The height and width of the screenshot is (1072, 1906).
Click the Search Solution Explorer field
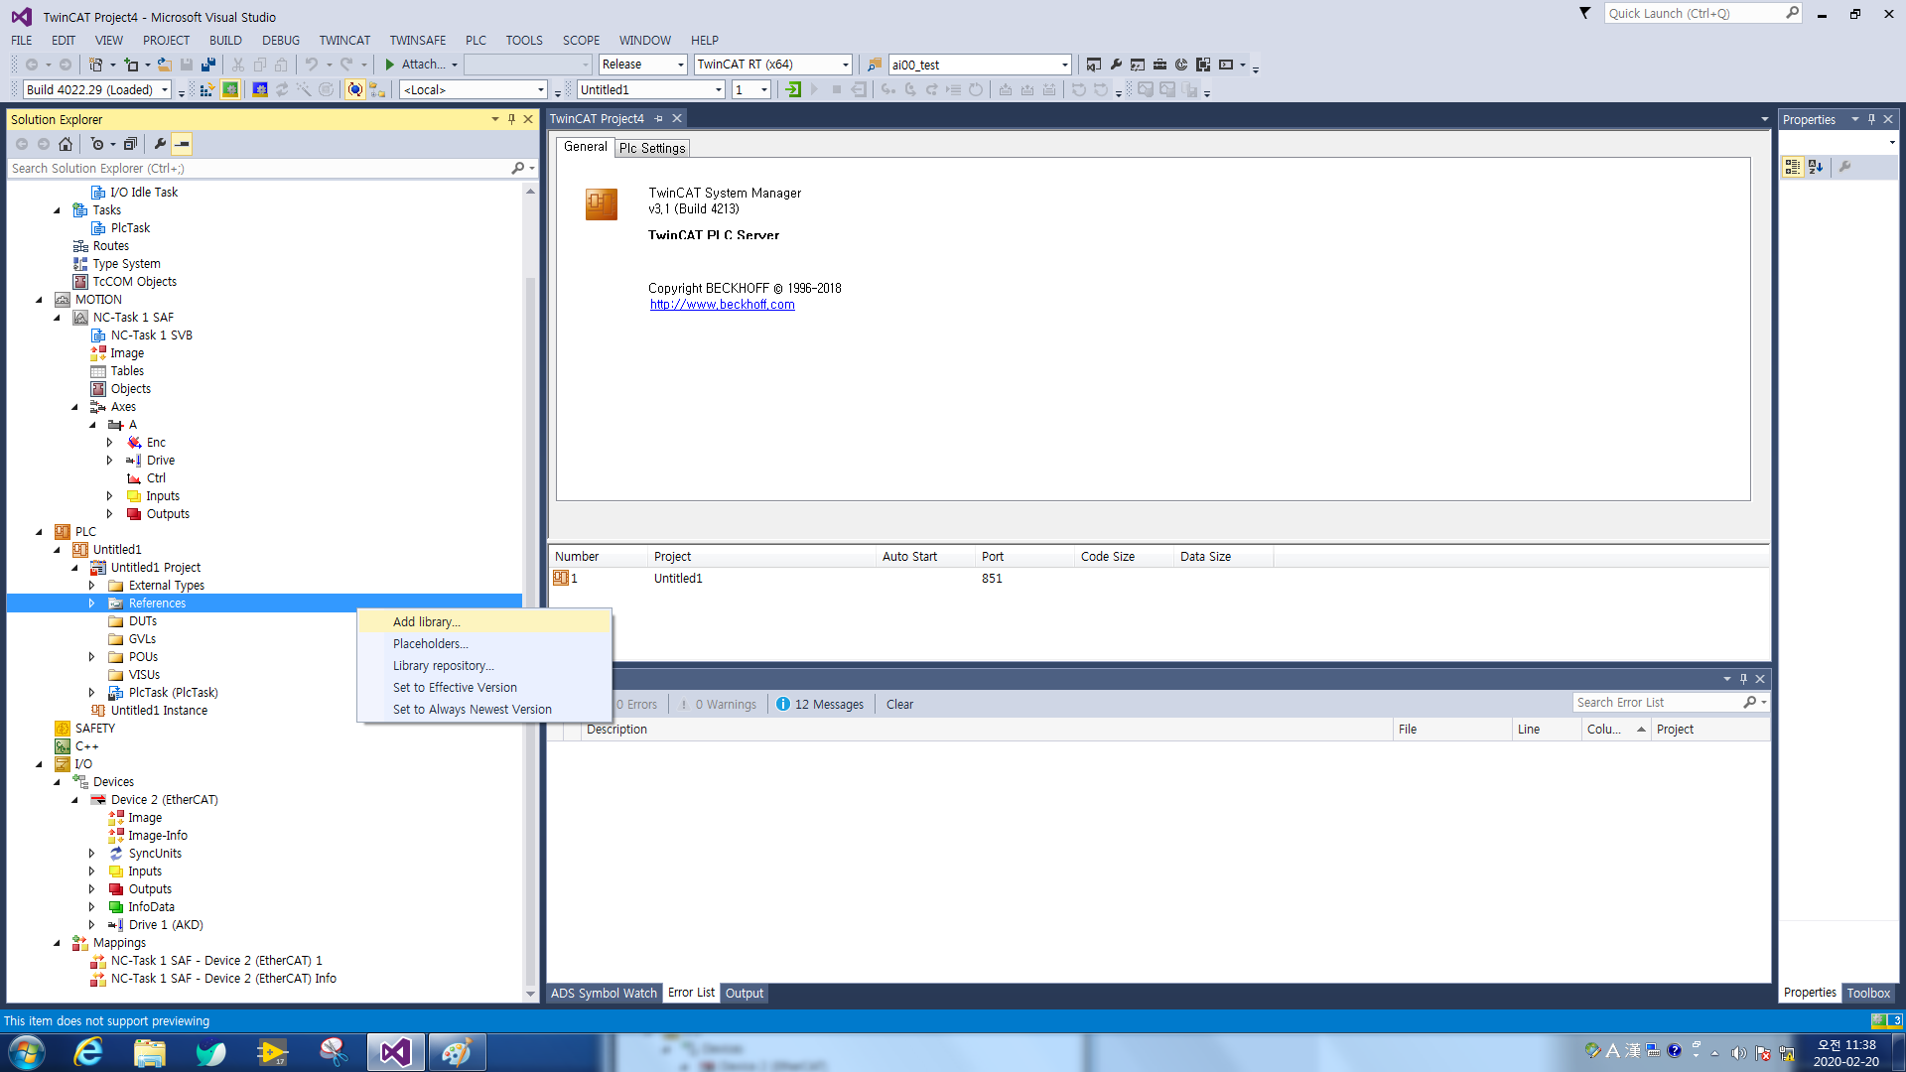point(260,169)
